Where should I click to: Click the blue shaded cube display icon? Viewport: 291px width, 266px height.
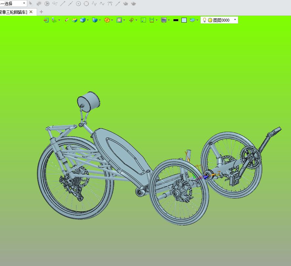coord(83,20)
